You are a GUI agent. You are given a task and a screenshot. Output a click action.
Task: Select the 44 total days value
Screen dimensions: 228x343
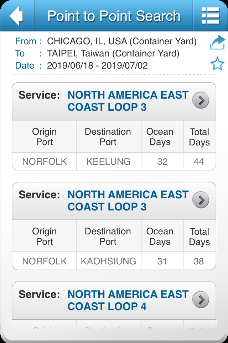(x=199, y=161)
